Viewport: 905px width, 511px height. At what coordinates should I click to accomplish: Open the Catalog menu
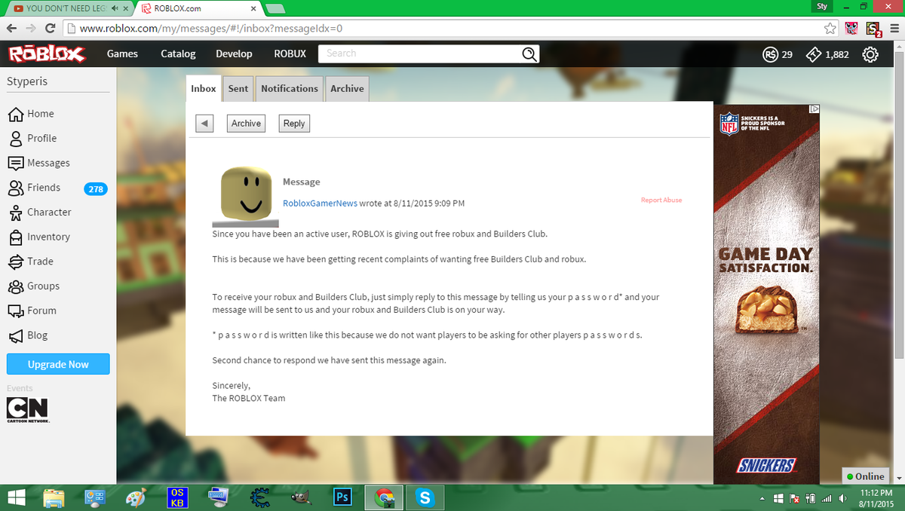(x=178, y=54)
